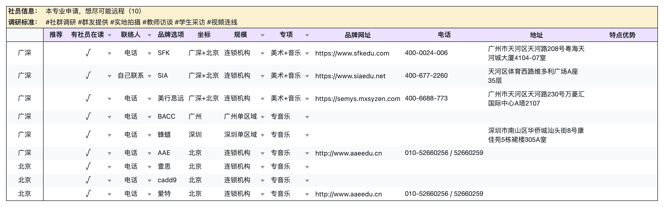664x207 pixels.
Task: Select the 推荐 column header
Action: (x=56, y=35)
